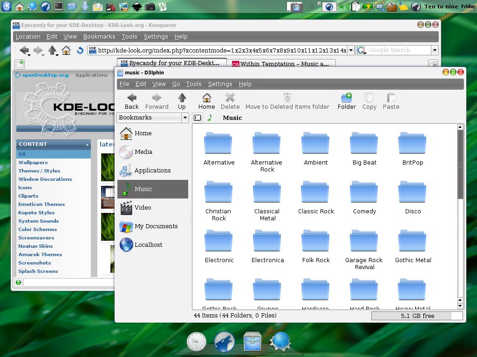Image resolution: width=477 pixels, height=357 pixels.
Task: Open the My Documents bookmark
Action: [153, 226]
